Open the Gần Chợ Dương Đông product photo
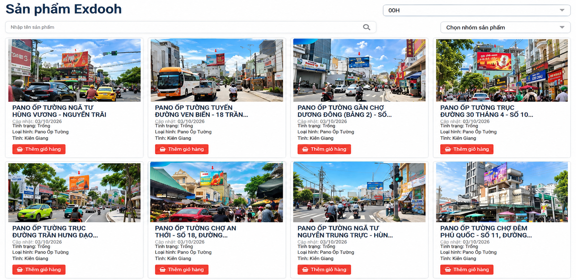Screen dimensions: 576x280 coord(359,70)
